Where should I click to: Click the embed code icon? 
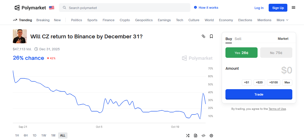[x=204, y=135]
